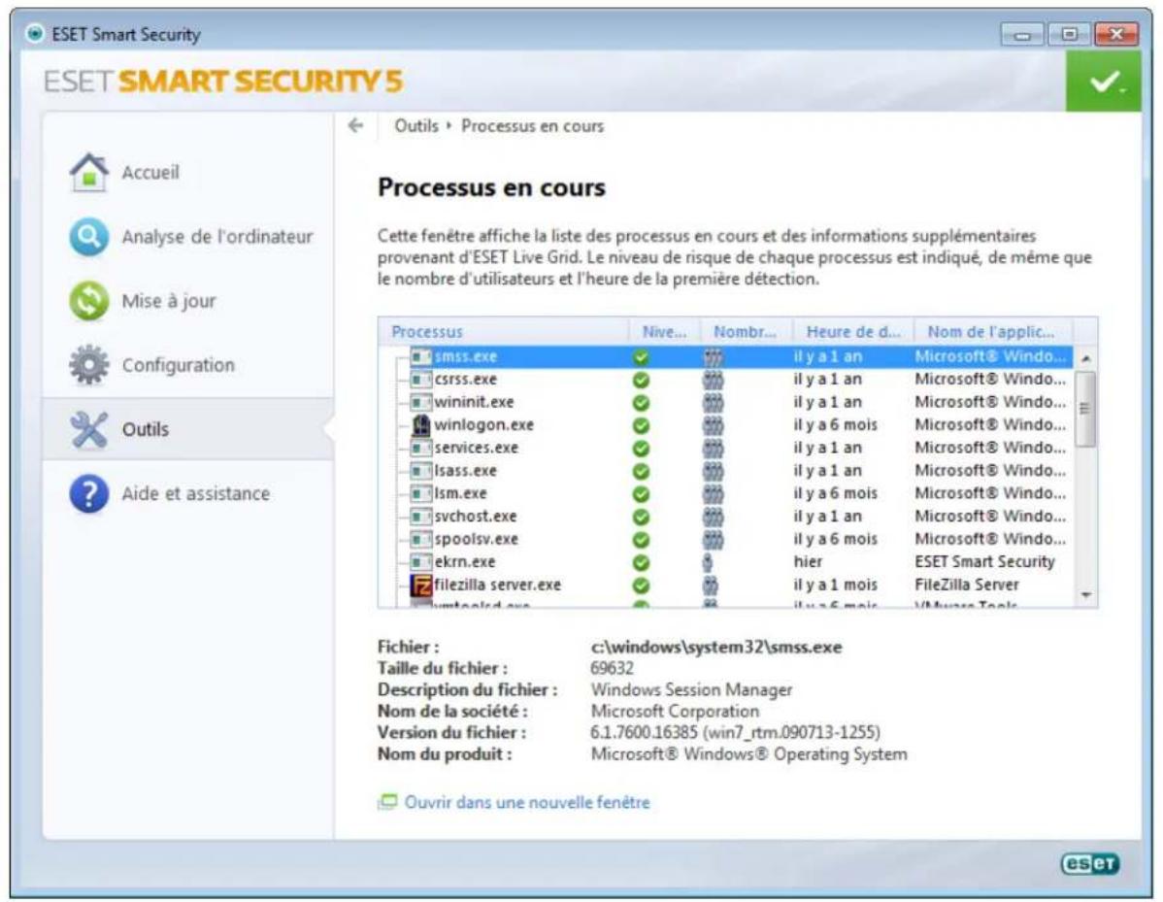Click the users count icon for ekrn.exe

tap(708, 562)
